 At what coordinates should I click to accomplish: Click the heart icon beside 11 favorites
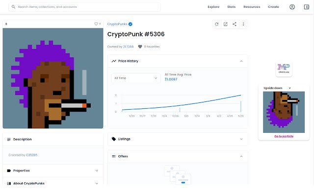click(140, 47)
